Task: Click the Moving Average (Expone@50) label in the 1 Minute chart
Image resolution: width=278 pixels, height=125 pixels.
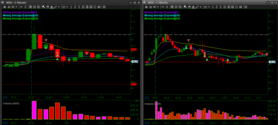Action: tap(162, 19)
